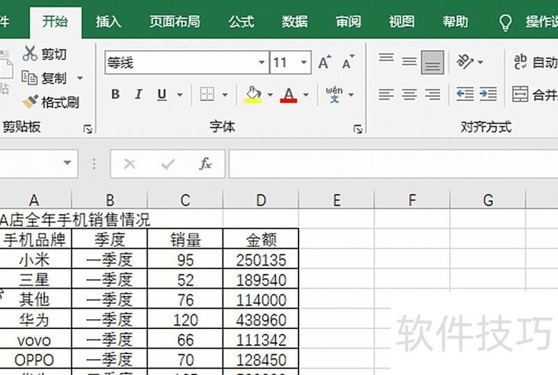The width and height of the screenshot is (558, 375).
Task: Switch to 审阅 (Review) tab
Action: (x=348, y=22)
